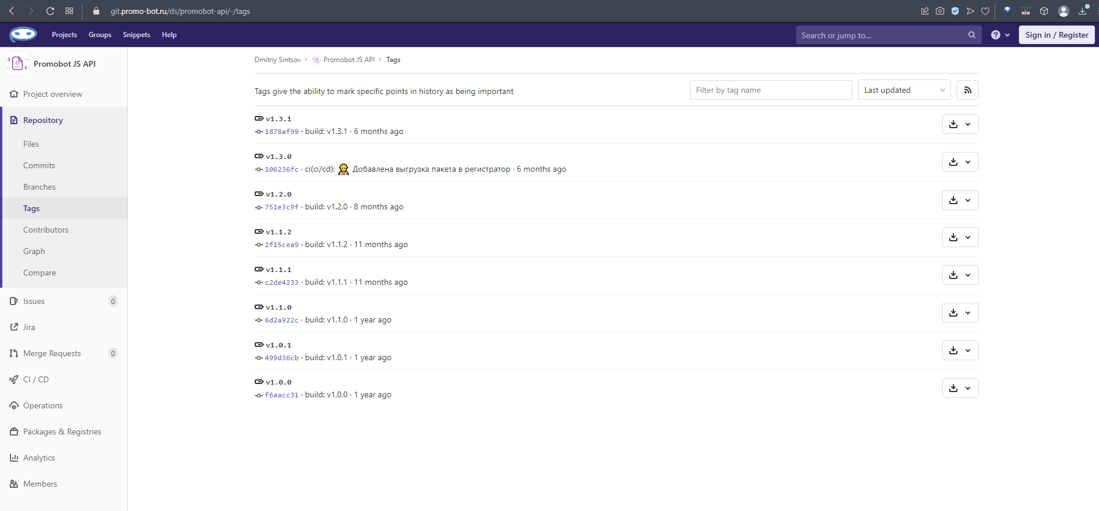
Task: Open commit 106236fc link
Action: pyautogui.click(x=281, y=169)
